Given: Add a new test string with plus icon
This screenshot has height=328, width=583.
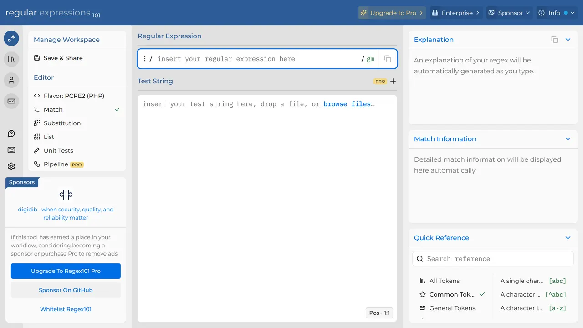Looking at the screenshot, I should pyautogui.click(x=393, y=81).
